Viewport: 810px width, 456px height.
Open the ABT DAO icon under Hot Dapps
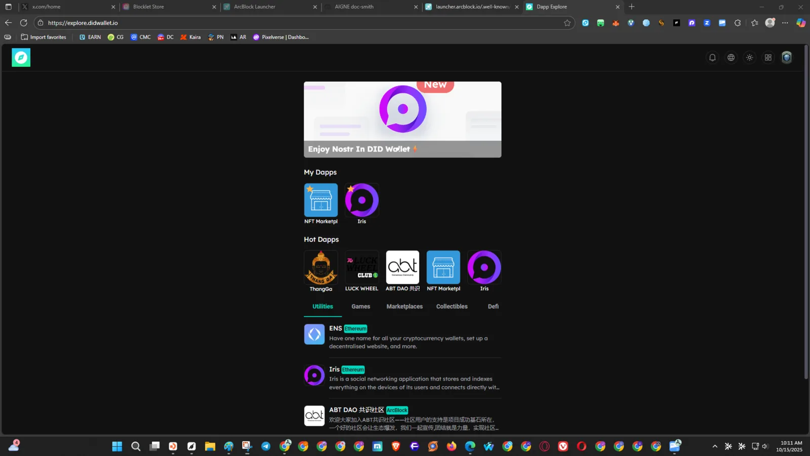[402, 268]
